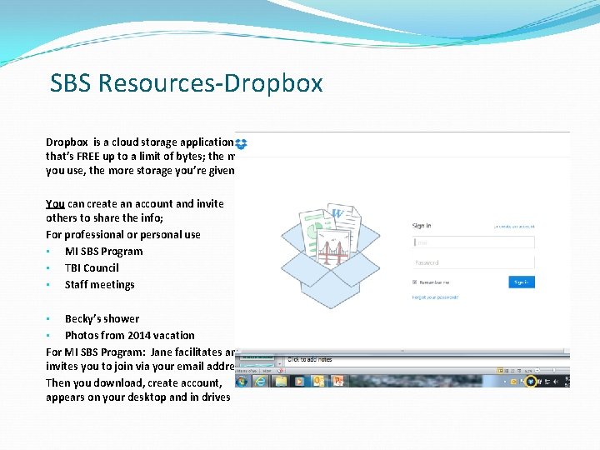Click the underlined word 'You'
Image resolution: width=600 pixels, height=450 pixels.
point(55,204)
